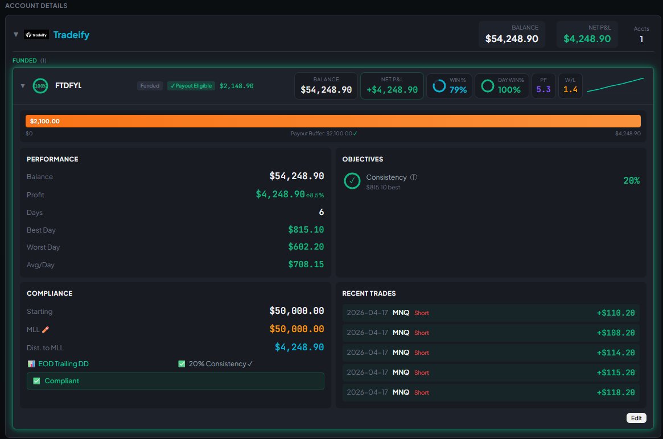Click the orange MLL $50,000.00 value

coord(297,329)
